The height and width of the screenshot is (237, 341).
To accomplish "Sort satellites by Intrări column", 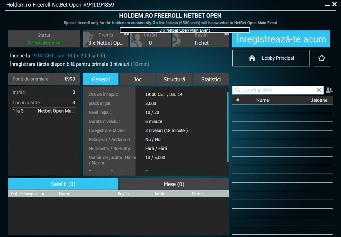I will tap(160, 194).
